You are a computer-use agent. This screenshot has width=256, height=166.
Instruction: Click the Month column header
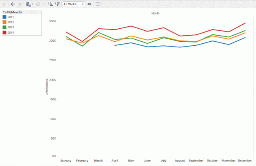coord(155,13)
